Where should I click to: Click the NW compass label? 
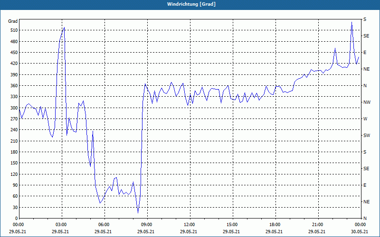367,102
